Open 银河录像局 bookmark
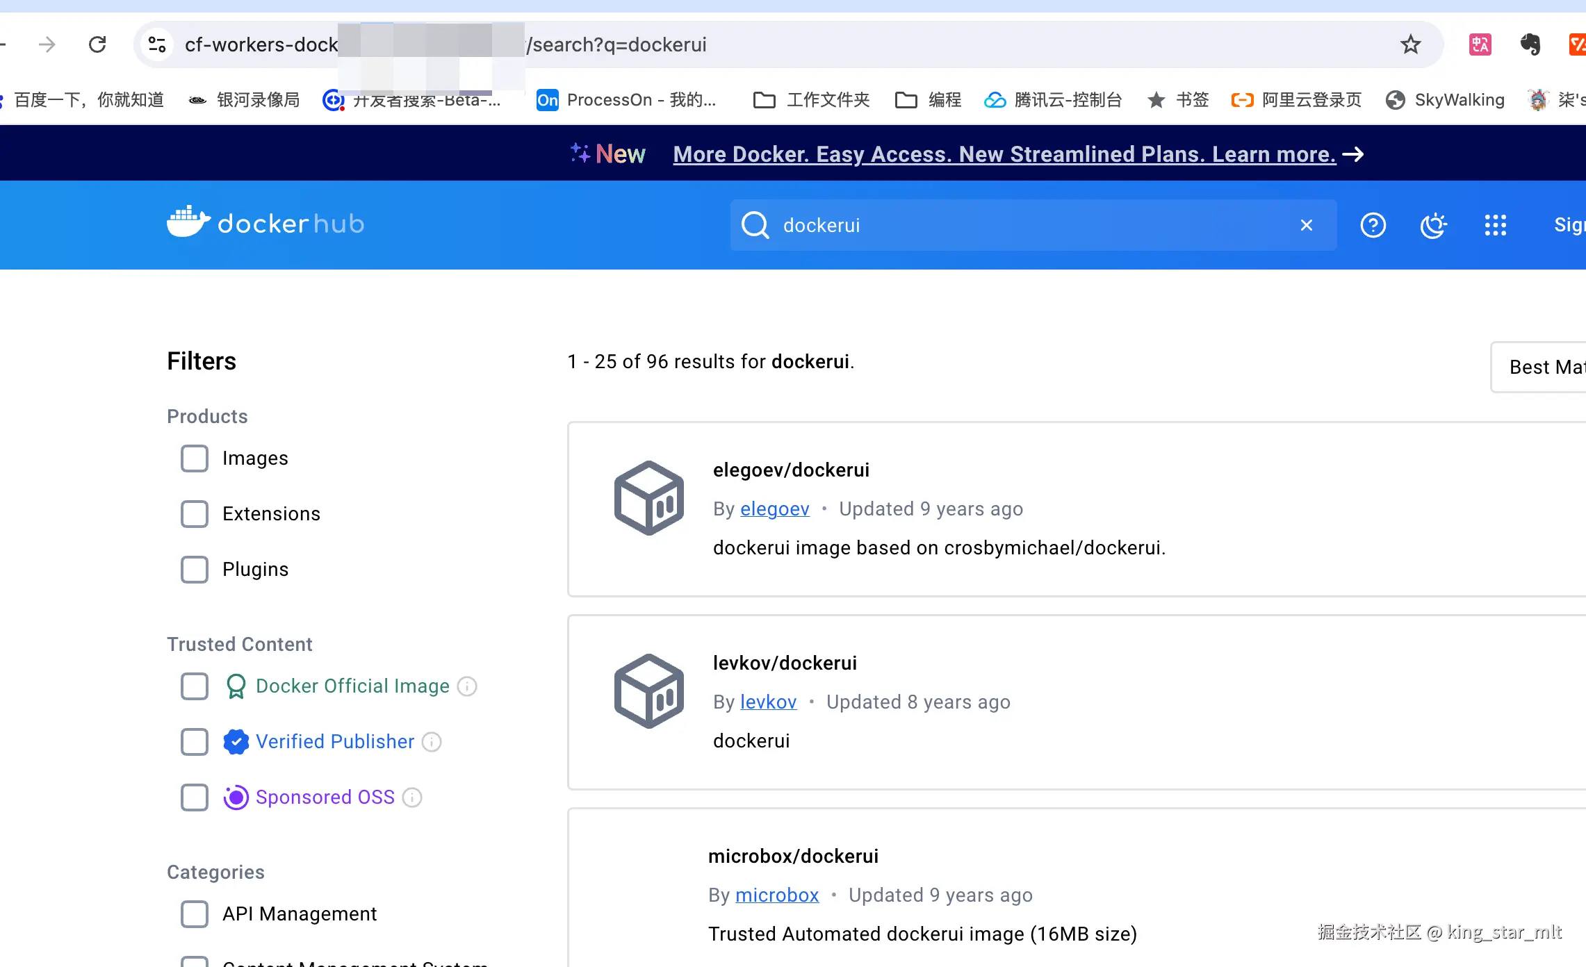1586x967 pixels. coord(245,100)
